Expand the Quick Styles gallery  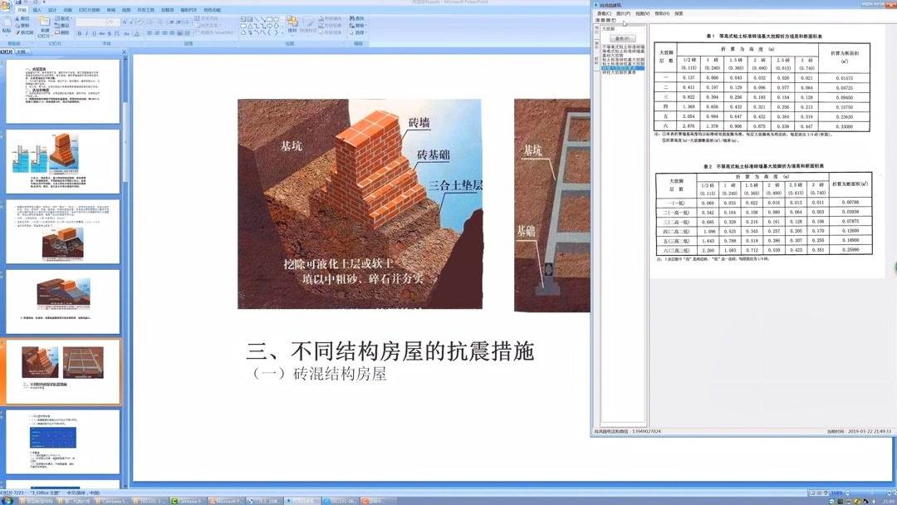[309, 27]
